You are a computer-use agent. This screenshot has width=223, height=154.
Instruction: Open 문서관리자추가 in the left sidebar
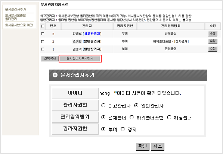pos(16,9)
